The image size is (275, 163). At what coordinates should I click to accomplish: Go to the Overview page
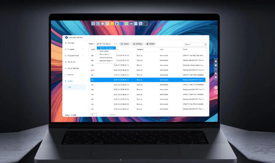point(71,43)
